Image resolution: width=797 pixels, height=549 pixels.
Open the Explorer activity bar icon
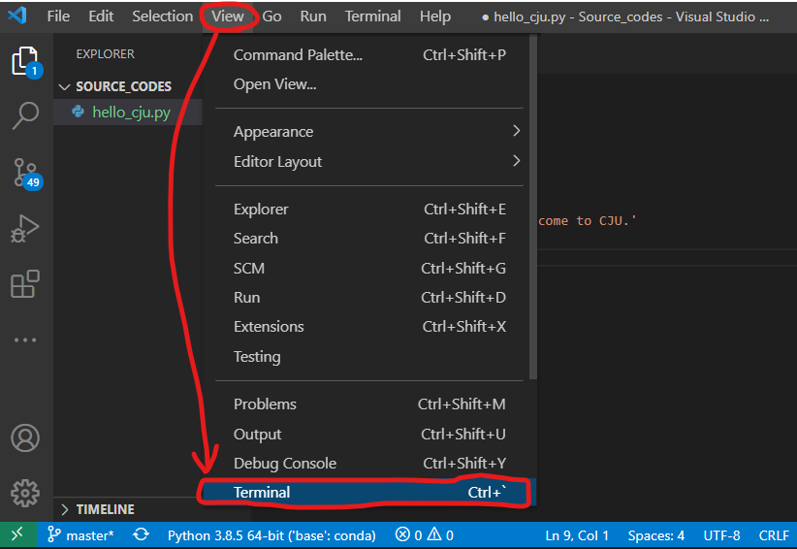click(x=25, y=61)
